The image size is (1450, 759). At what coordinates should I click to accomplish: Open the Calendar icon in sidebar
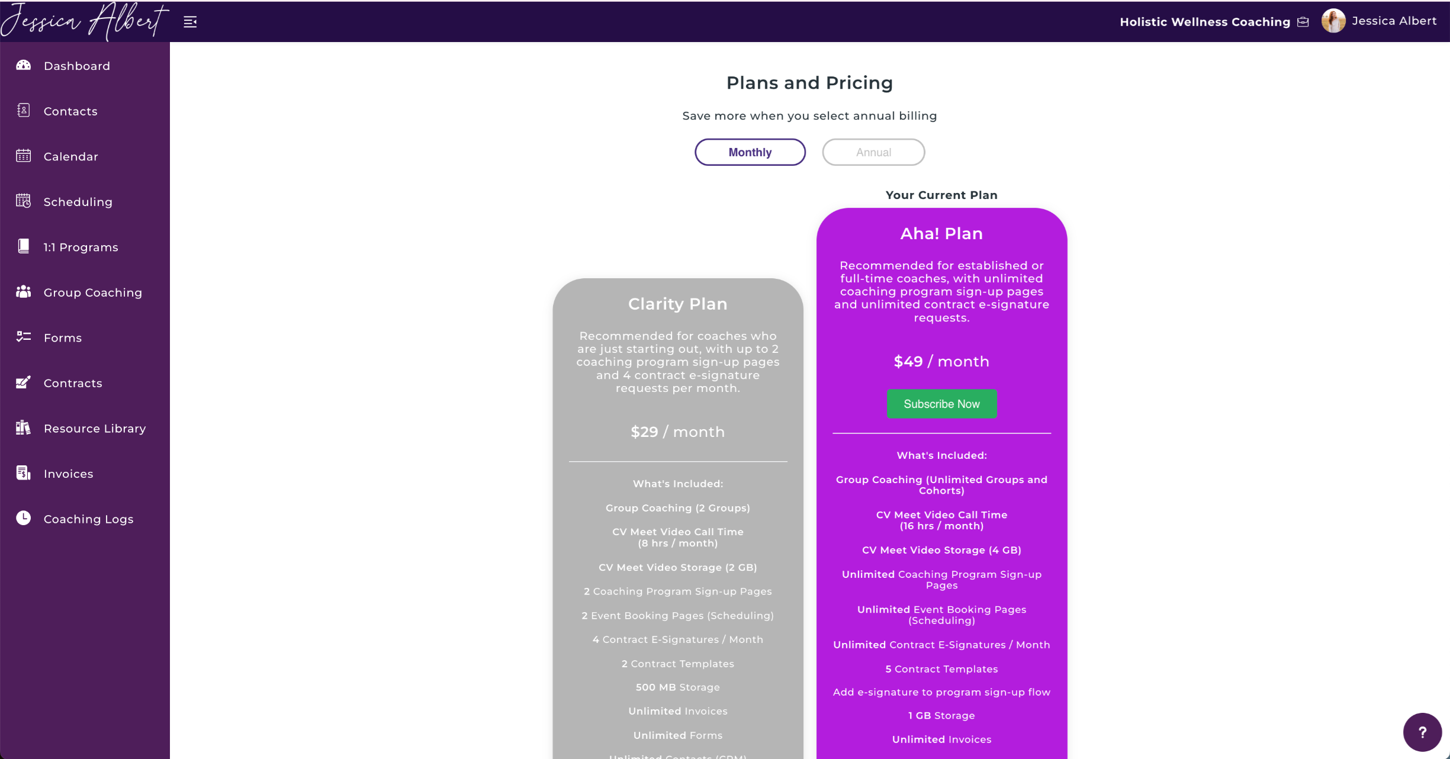23,156
